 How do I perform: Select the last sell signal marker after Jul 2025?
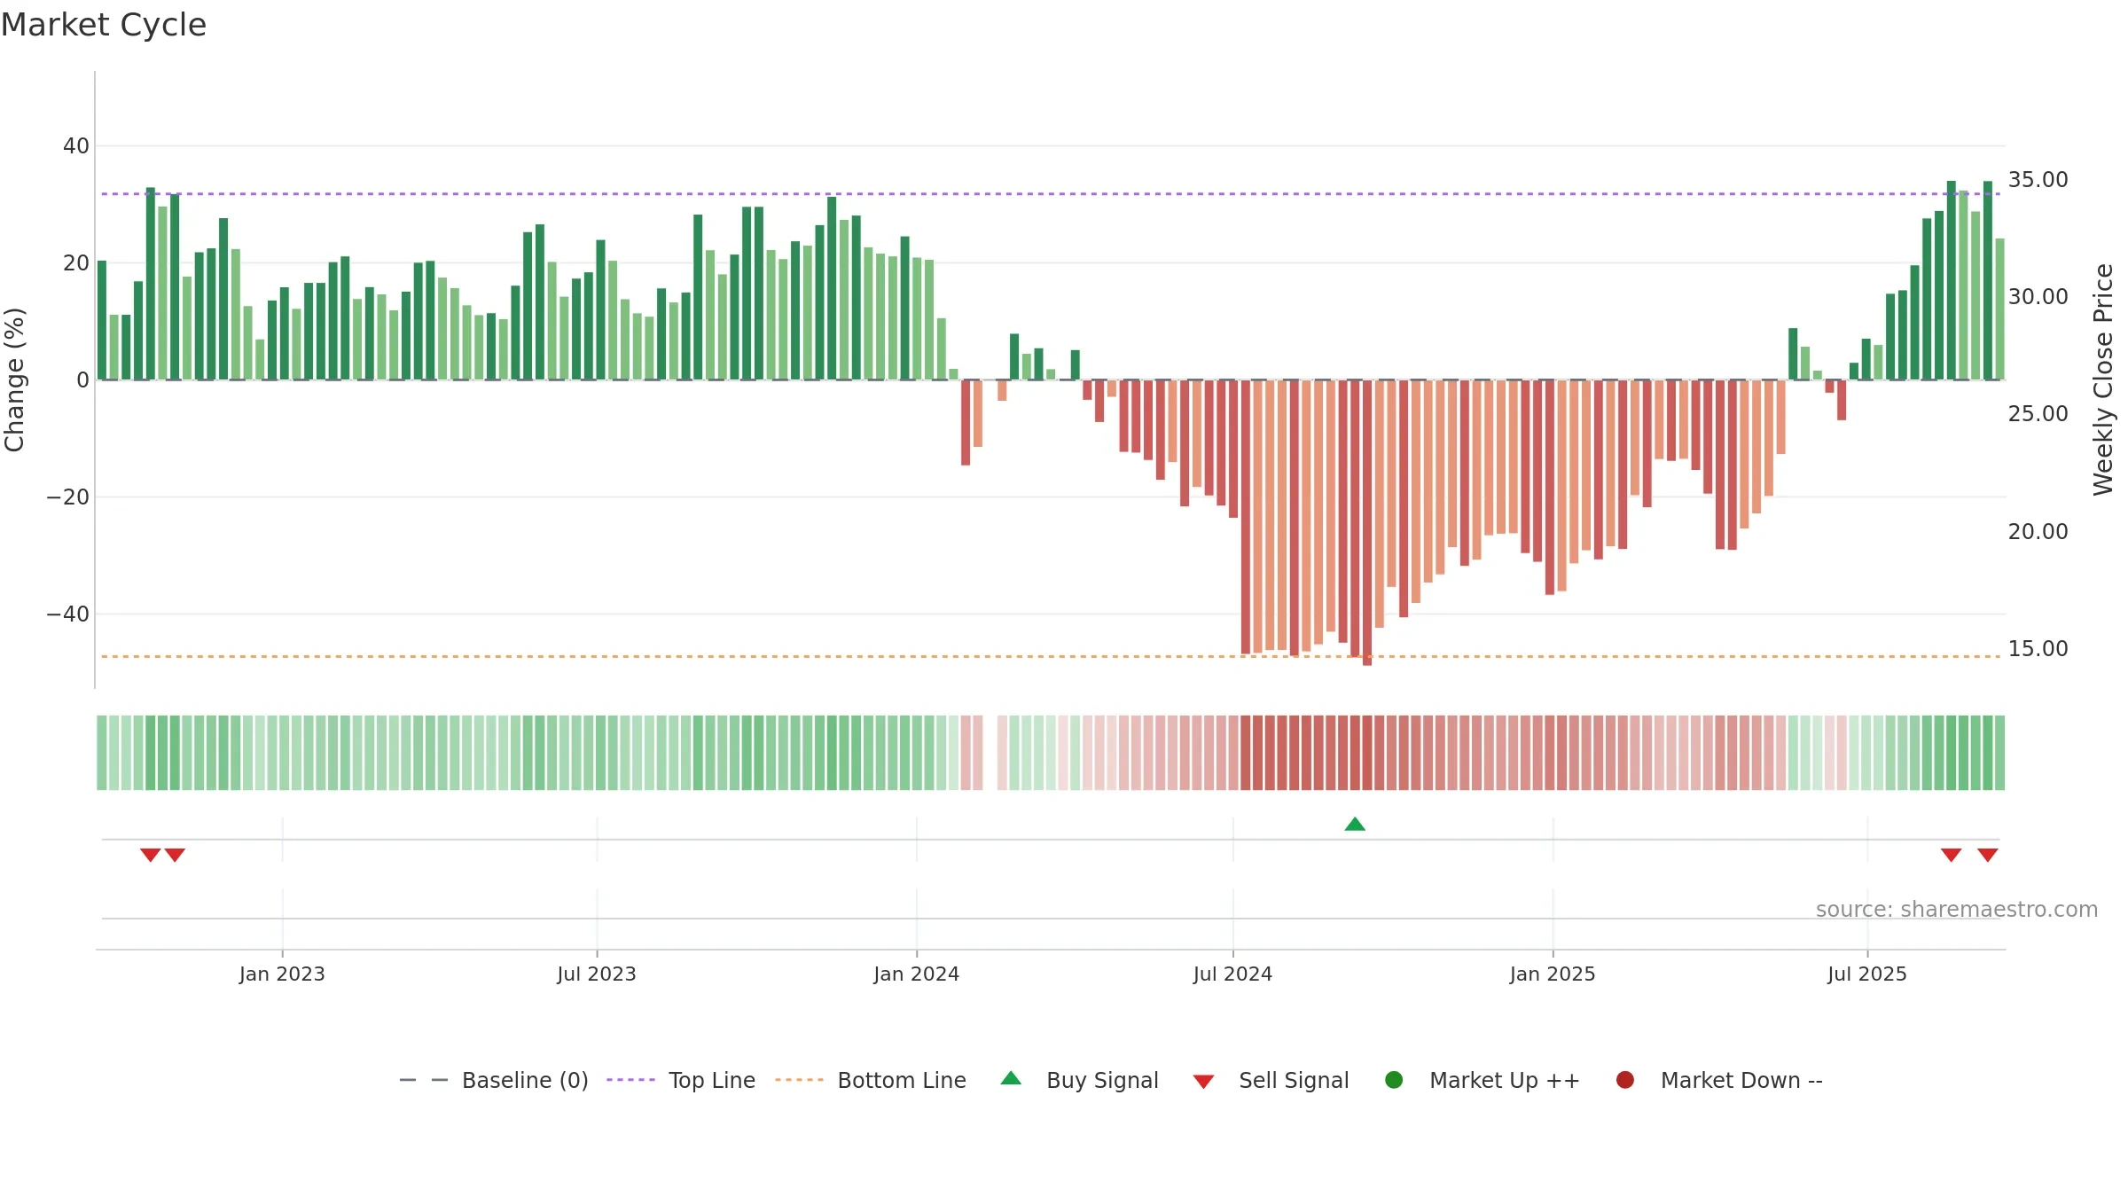pos(1988,855)
